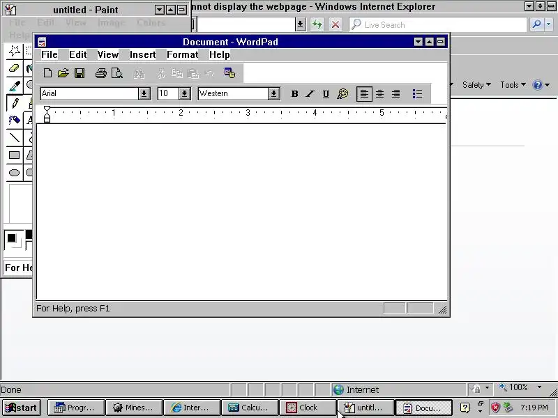Open WordPad Insert menu
Screen dimensions: 558x418
coord(142,55)
